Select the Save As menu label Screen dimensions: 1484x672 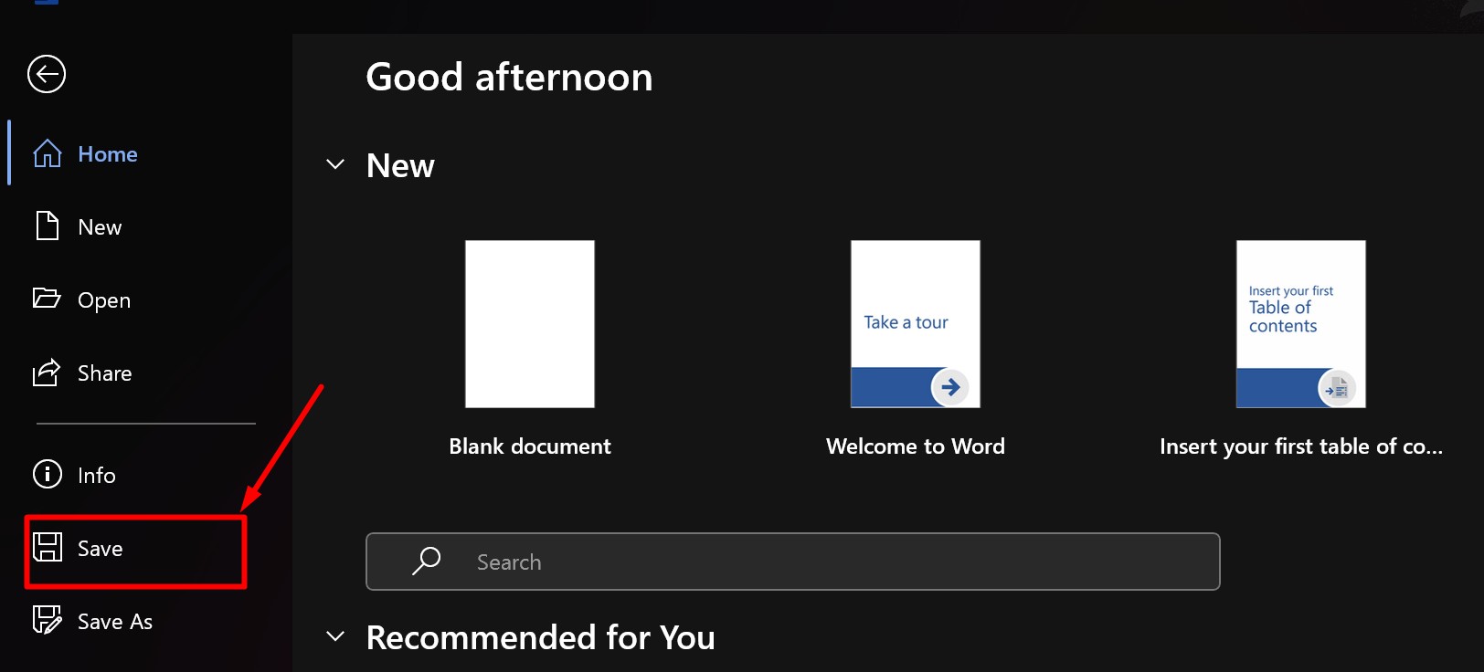click(x=115, y=622)
